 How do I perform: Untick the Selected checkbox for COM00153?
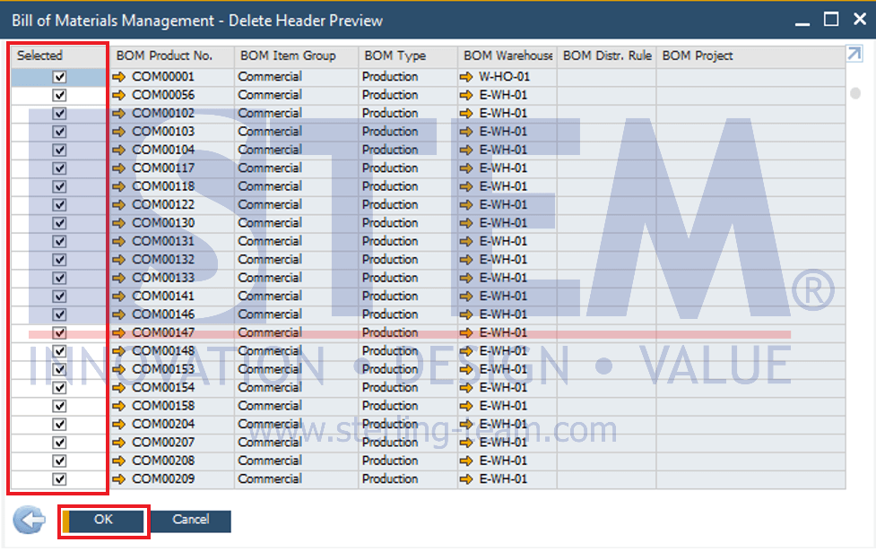point(59,369)
